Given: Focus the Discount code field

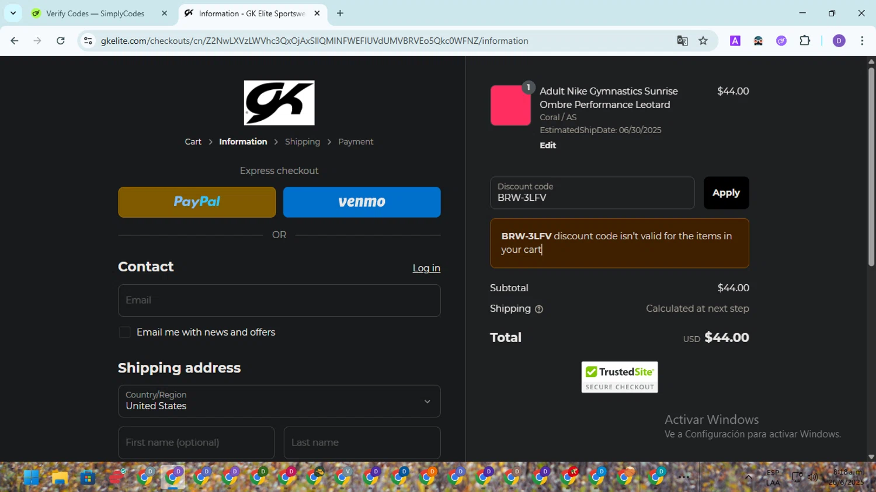Looking at the screenshot, I should point(592,193).
